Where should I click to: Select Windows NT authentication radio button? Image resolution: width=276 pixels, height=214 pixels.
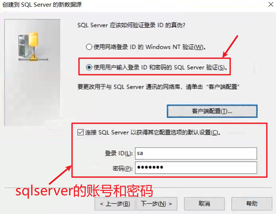pos(89,47)
